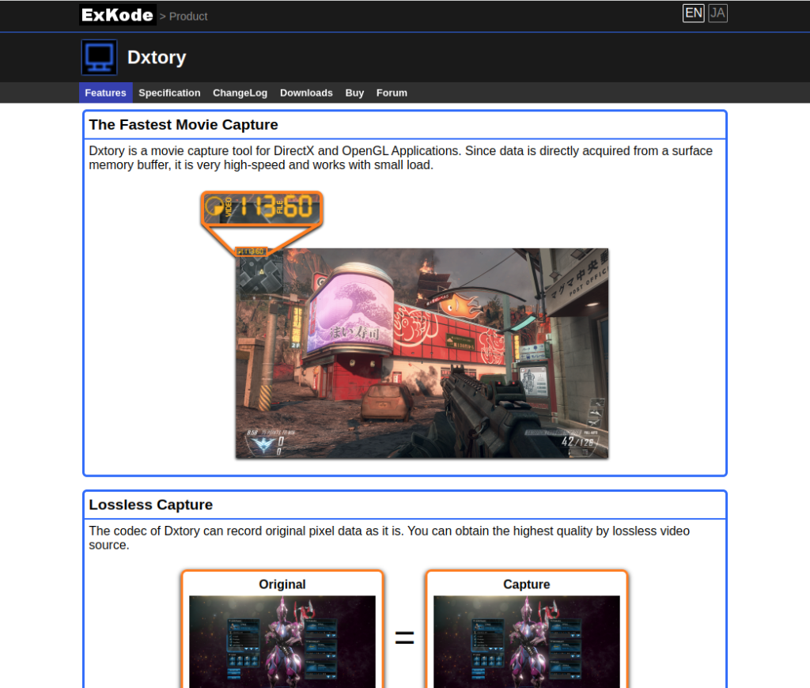Open the Capture comparison thumbnail
Image resolution: width=810 pixels, height=688 pixels.
pyautogui.click(x=527, y=641)
